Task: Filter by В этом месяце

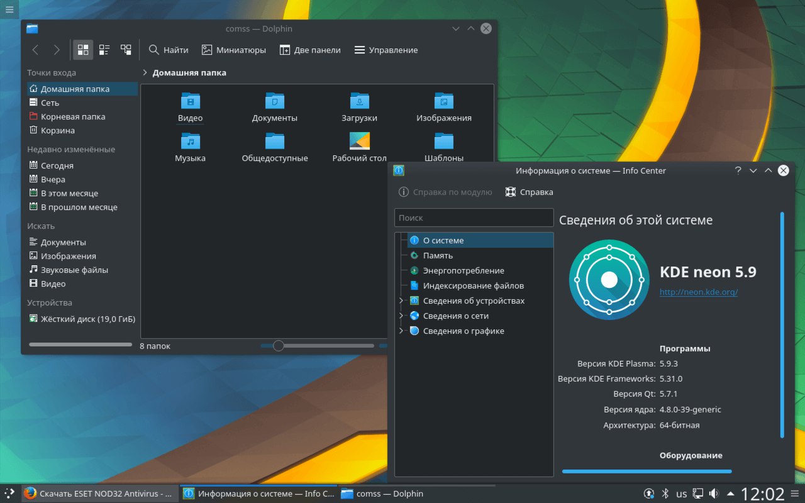Action: (x=82, y=194)
